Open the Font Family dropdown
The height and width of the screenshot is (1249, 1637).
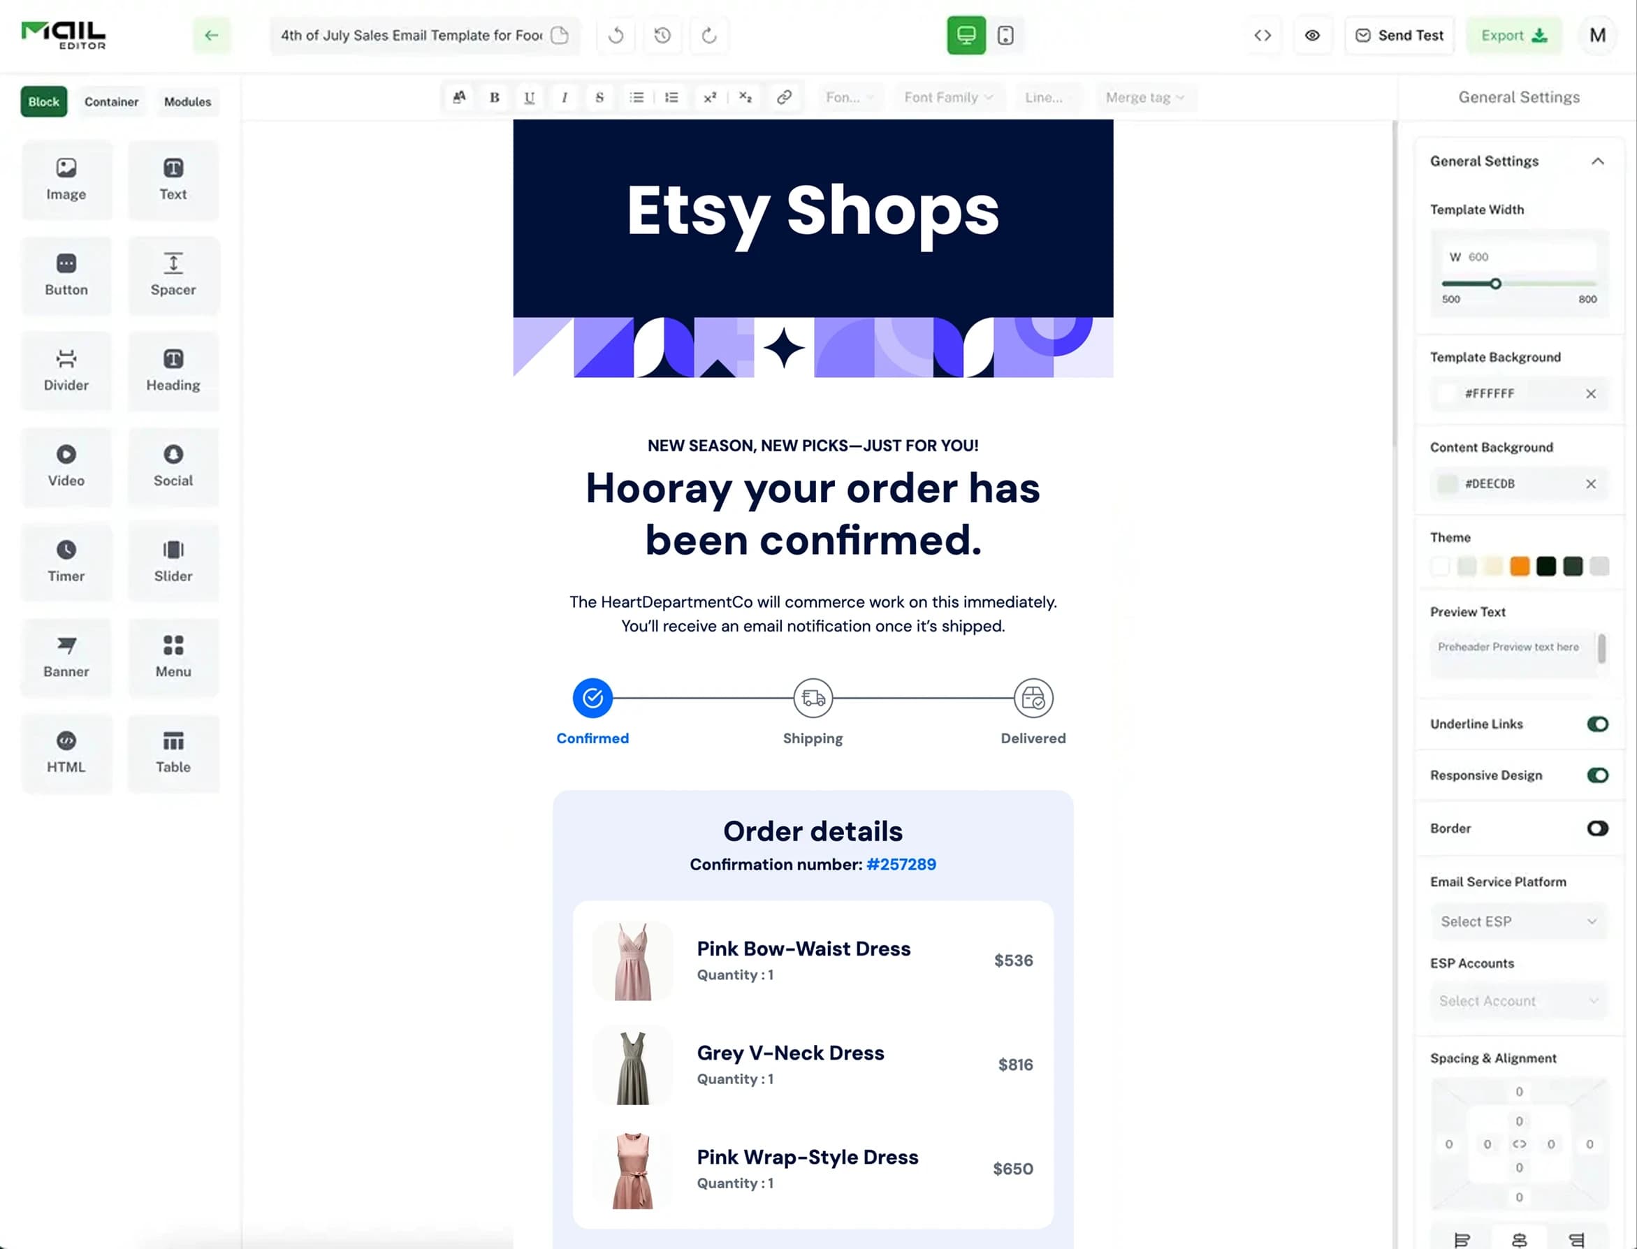click(949, 97)
